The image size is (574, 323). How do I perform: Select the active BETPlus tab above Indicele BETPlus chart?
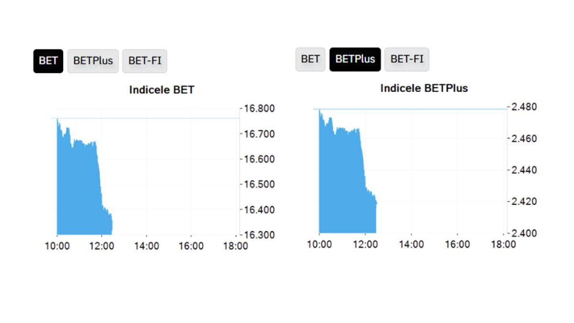tap(355, 59)
